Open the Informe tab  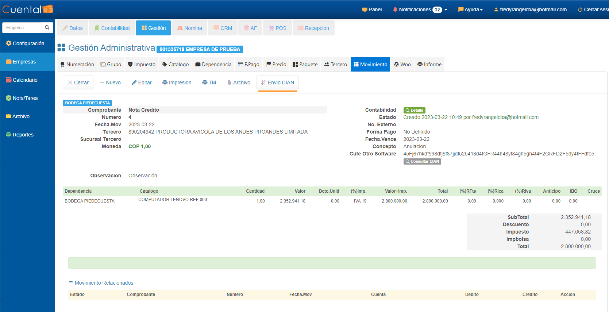pyautogui.click(x=429, y=64)
